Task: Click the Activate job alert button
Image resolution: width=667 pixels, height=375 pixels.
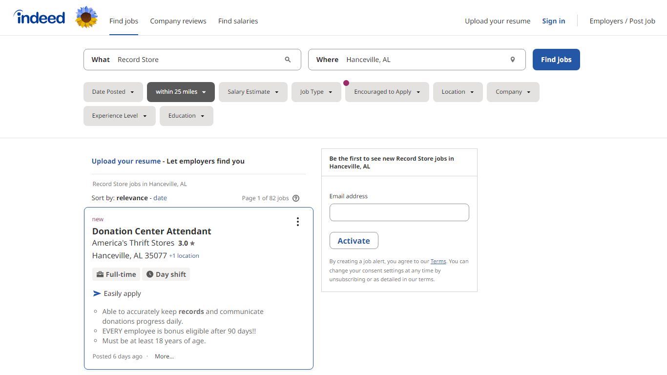Action: tap(354, 241)
